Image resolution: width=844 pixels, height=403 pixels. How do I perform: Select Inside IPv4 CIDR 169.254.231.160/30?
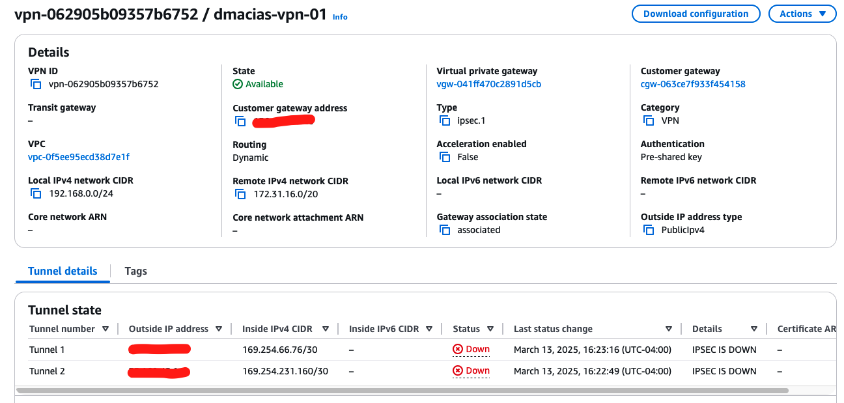(x=285, y=371)
